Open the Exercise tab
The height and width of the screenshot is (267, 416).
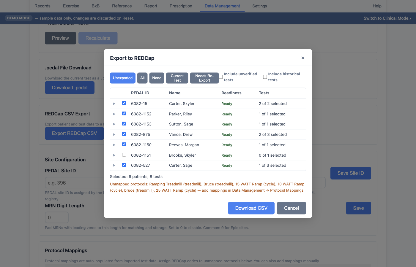[71, 6]
